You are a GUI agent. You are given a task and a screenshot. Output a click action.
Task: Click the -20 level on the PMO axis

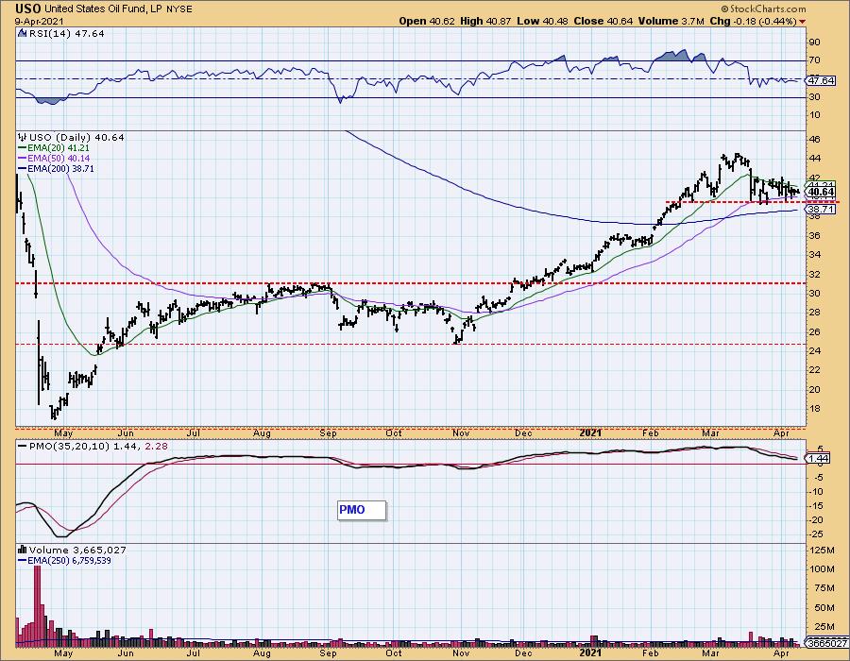point(818,520)
